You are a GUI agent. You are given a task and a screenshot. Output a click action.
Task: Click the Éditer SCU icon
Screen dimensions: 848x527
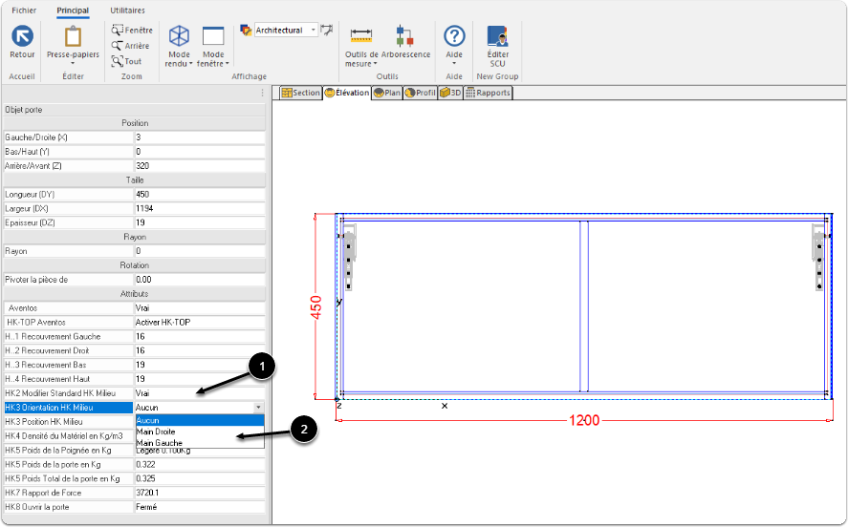[497, 37]
